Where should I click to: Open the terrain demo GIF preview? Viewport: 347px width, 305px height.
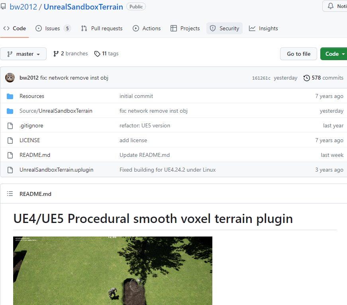[113, 271]
